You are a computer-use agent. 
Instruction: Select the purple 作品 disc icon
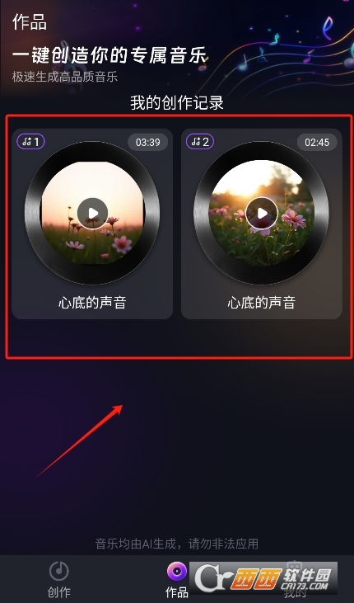[x=177, y=572]
